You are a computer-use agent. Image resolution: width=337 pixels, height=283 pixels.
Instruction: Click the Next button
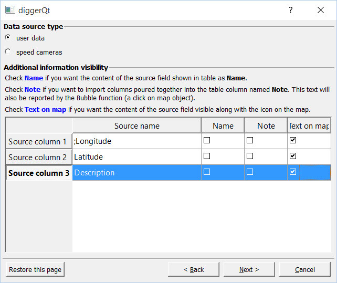(x=249, y=269)
